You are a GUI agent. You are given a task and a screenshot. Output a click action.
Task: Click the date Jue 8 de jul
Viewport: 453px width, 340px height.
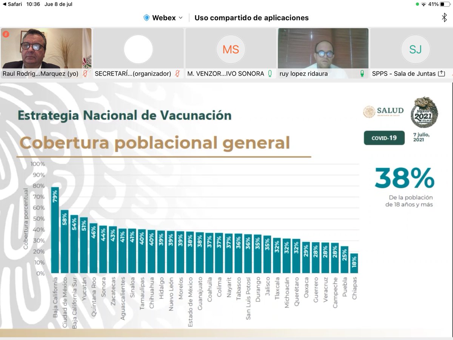pos(58,5)
